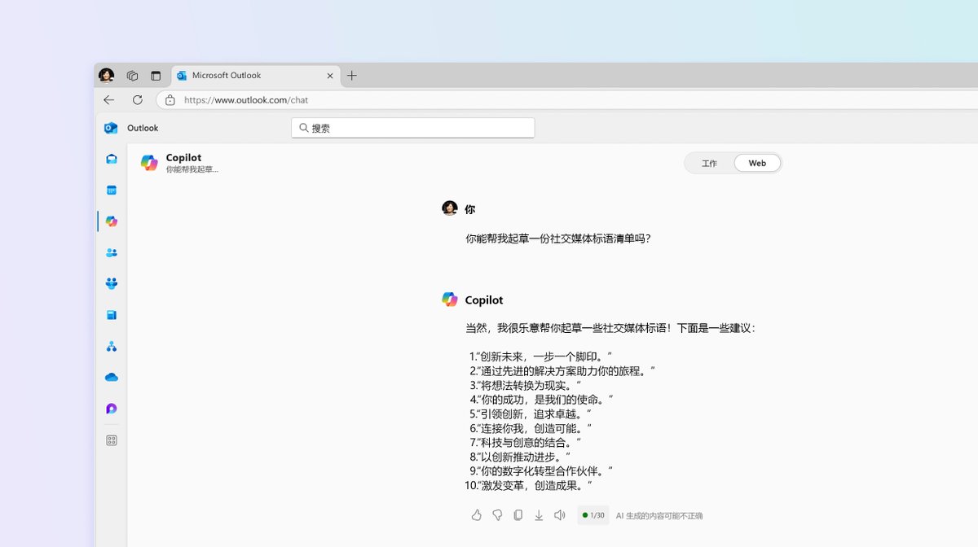Click slogan 7 科技与创意的结合
Image resolution: width=978 pixels, height=547 pixels.
[x=526, y=443]
